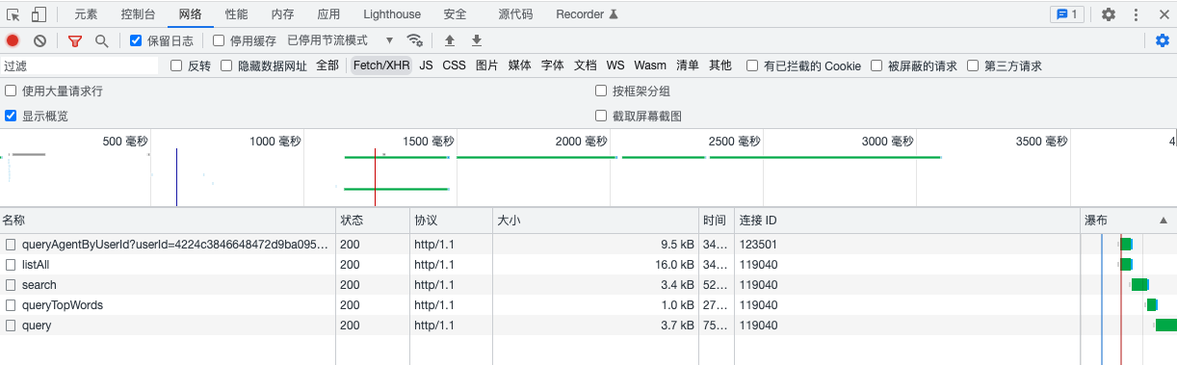1177x365 pixels.
Task: Toggle 被屏蔽的请求 checkbox
Action: tap(876, 65)
